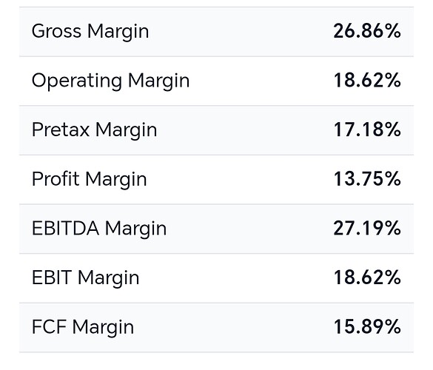Click the EBIT Margin label
Screen dimensions: 433x370
click(x=86, y=278)
